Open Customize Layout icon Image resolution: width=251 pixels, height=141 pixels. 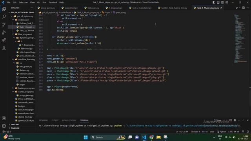pos(227,2)
